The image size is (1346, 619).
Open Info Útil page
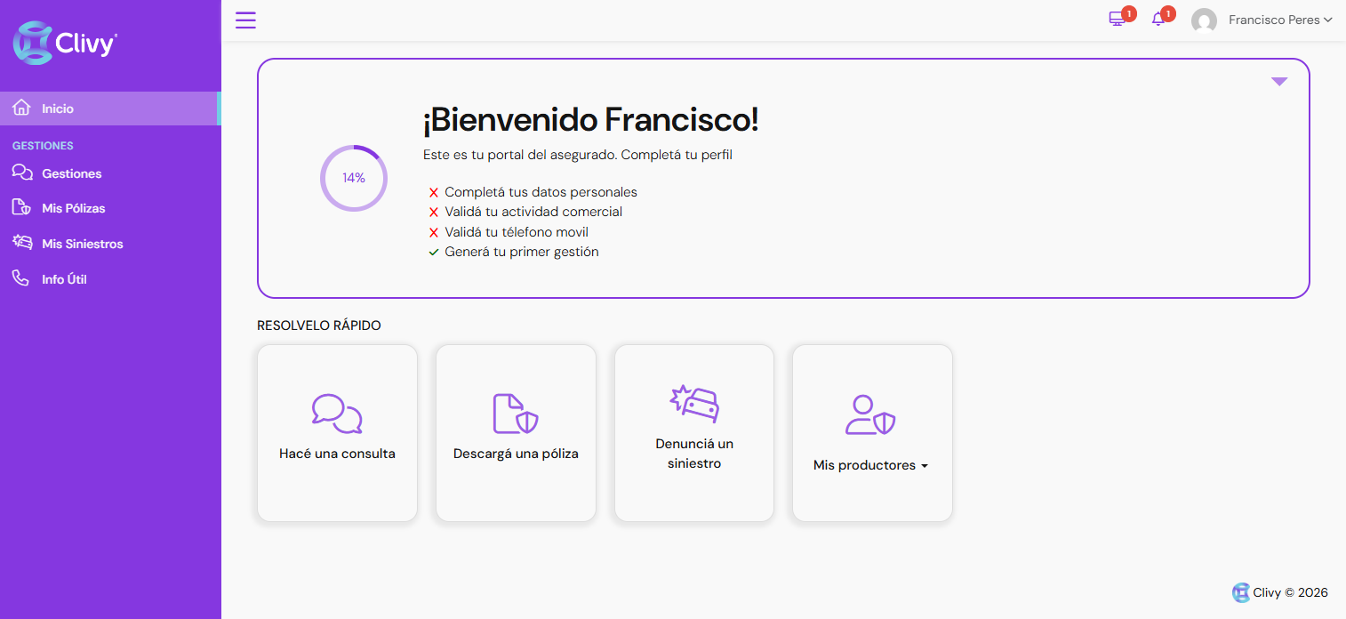[64, 279]
